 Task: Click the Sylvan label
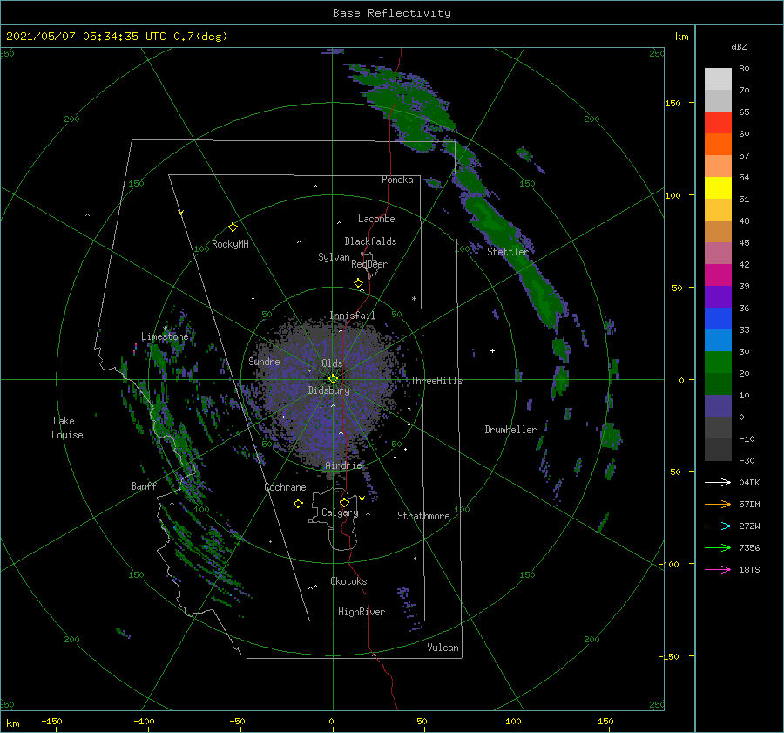pyautogui.click(x=334, y=257)
